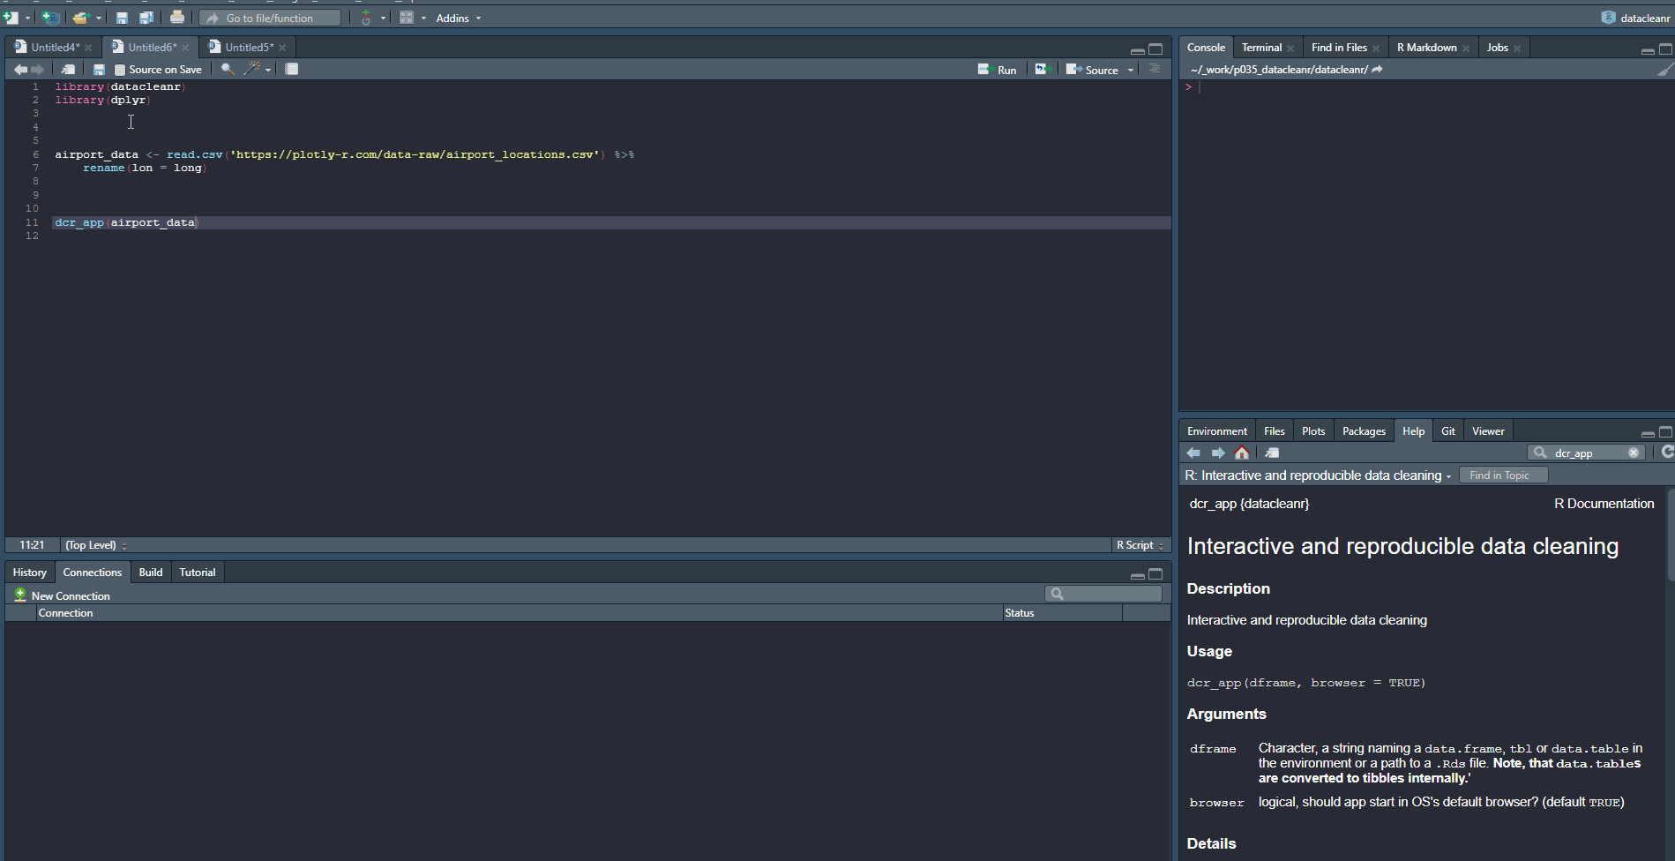Open the datacleanr project menu
The image size is (1675, 861).
coord(1636,18)
